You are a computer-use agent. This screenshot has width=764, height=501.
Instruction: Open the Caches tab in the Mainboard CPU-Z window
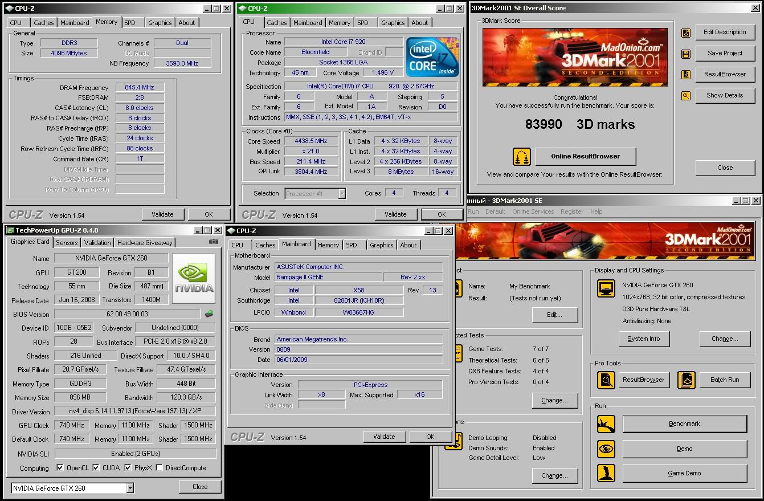(265, 245)
